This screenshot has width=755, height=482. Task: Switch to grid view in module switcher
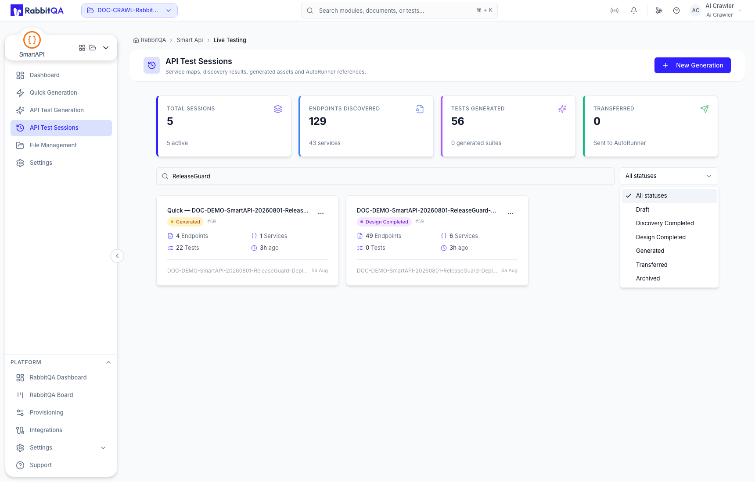coord(82,48)
